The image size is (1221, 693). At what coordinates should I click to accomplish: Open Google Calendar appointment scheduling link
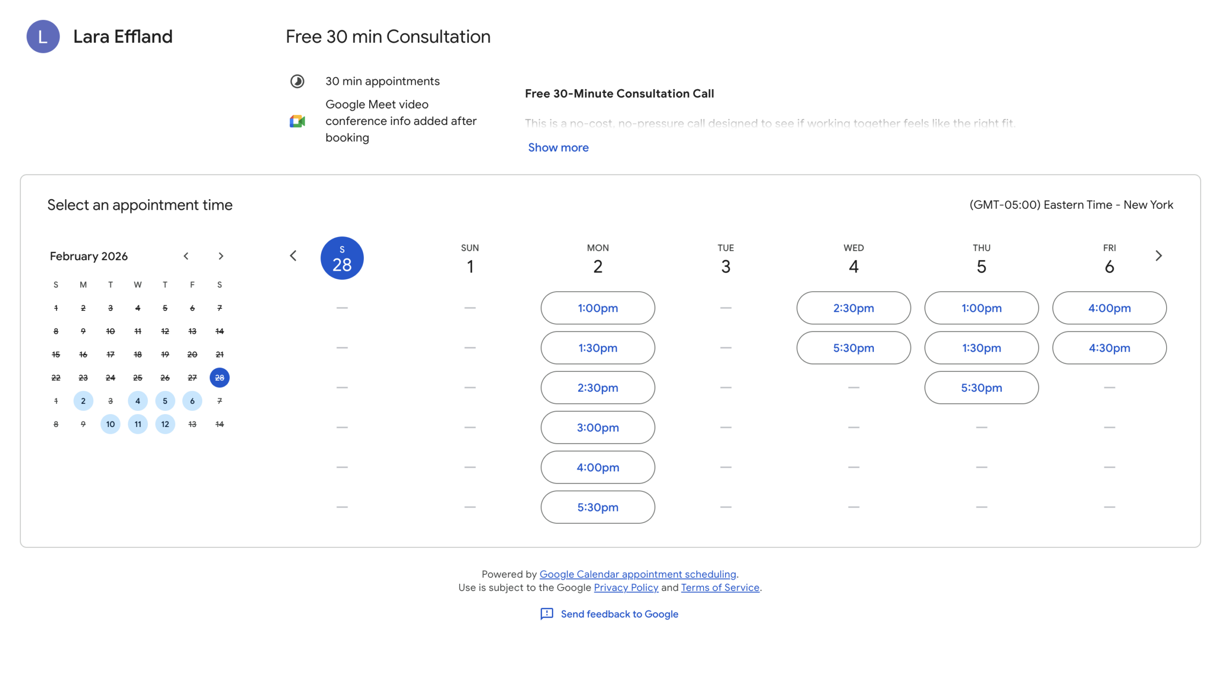(x=638, y=574)
